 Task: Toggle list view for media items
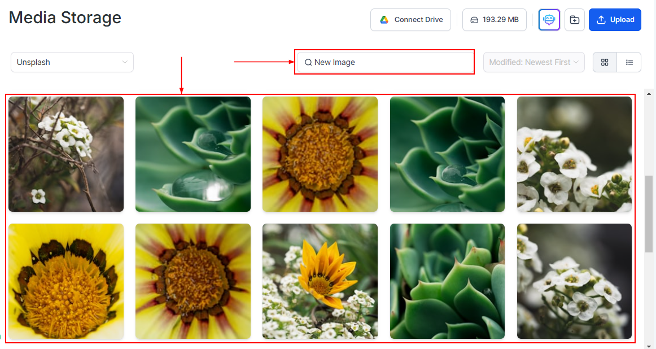[629, 62]
